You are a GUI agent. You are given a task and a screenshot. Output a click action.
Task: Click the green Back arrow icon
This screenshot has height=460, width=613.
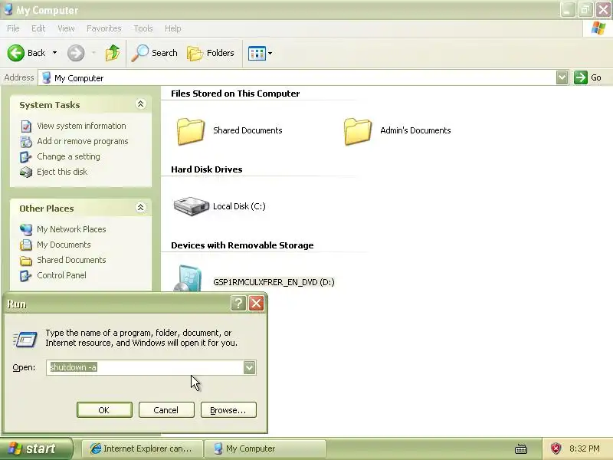[x=16, y=53]
